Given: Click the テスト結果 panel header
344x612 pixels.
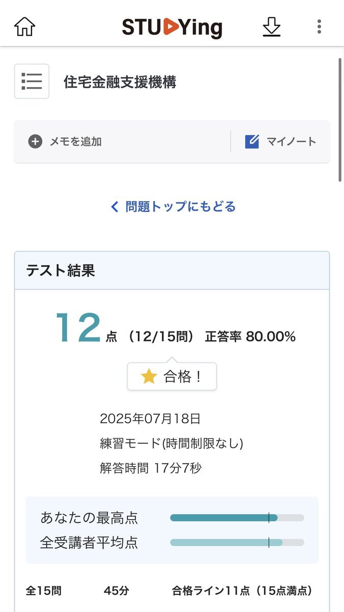Looking at the screenshot, I should click(172, 270).
